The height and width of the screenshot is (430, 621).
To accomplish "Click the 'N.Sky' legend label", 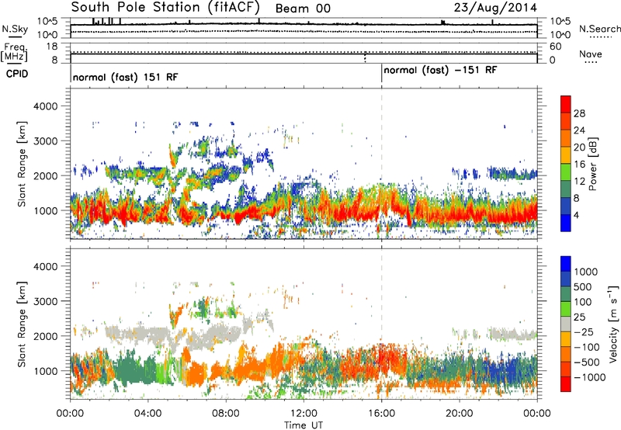I will (15, 29).
